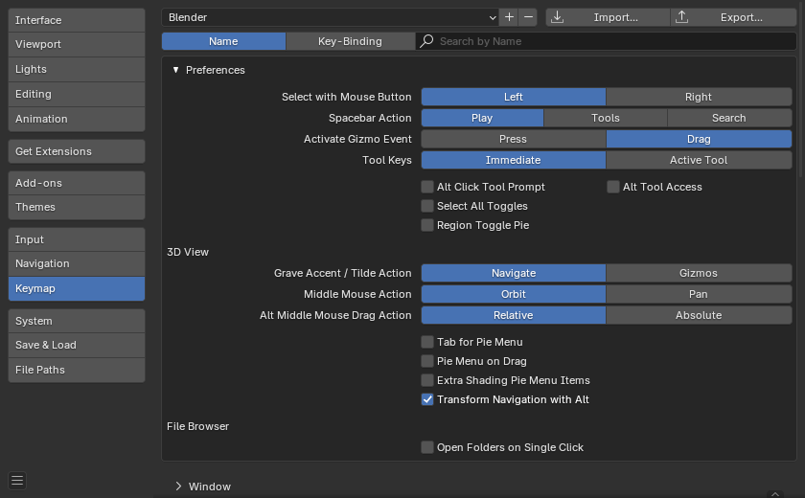
Task: Enable Open Folders on Single Click
Action: pyautogui.click(x=427, y=447)
